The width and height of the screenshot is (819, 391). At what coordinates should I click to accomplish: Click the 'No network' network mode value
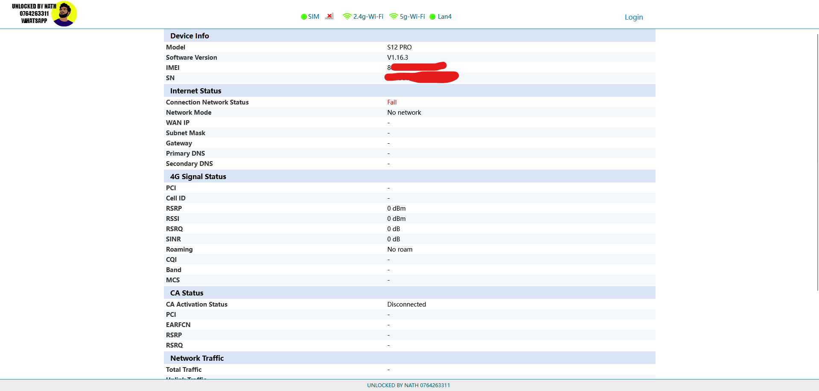pos(404,113)
